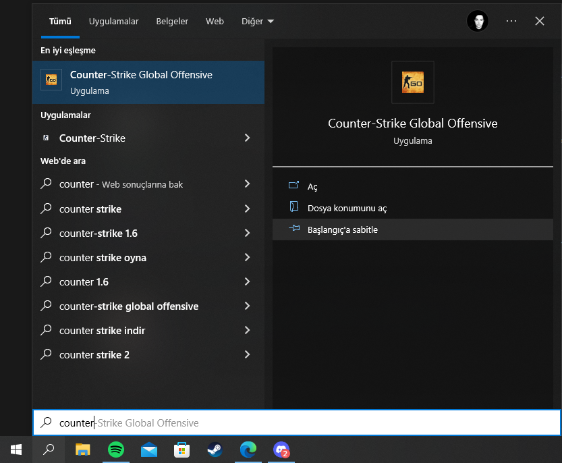Expand the Diğer dropdown filter

point(258,22)
